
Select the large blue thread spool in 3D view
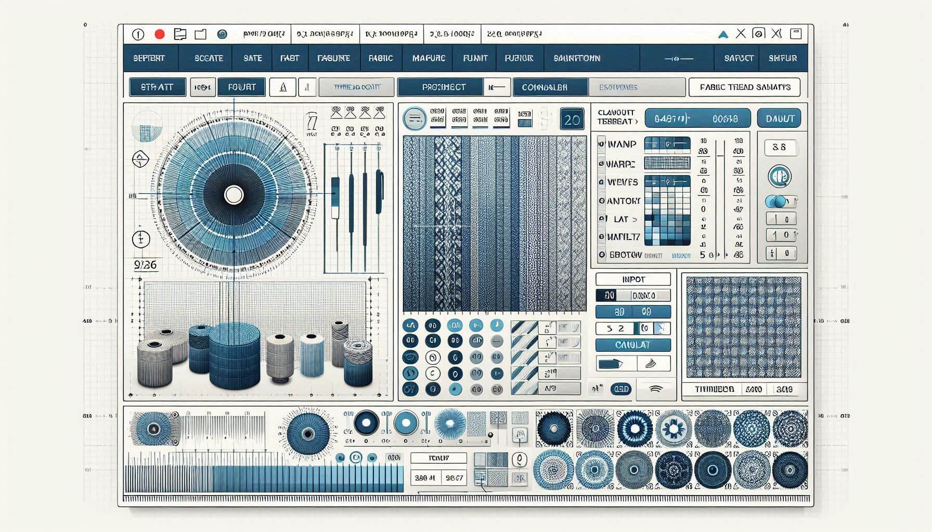tap(234, 355)
